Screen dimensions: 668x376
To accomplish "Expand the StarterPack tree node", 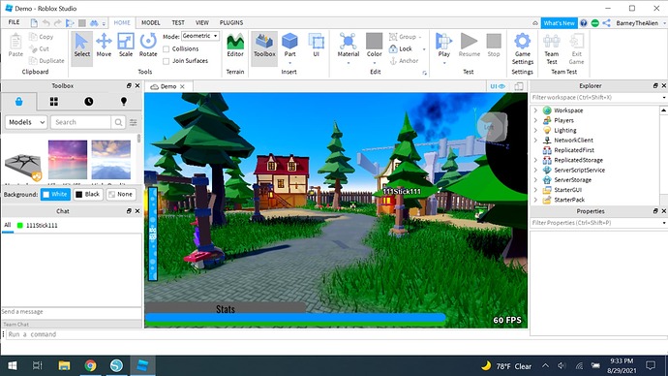I will 535,200.
